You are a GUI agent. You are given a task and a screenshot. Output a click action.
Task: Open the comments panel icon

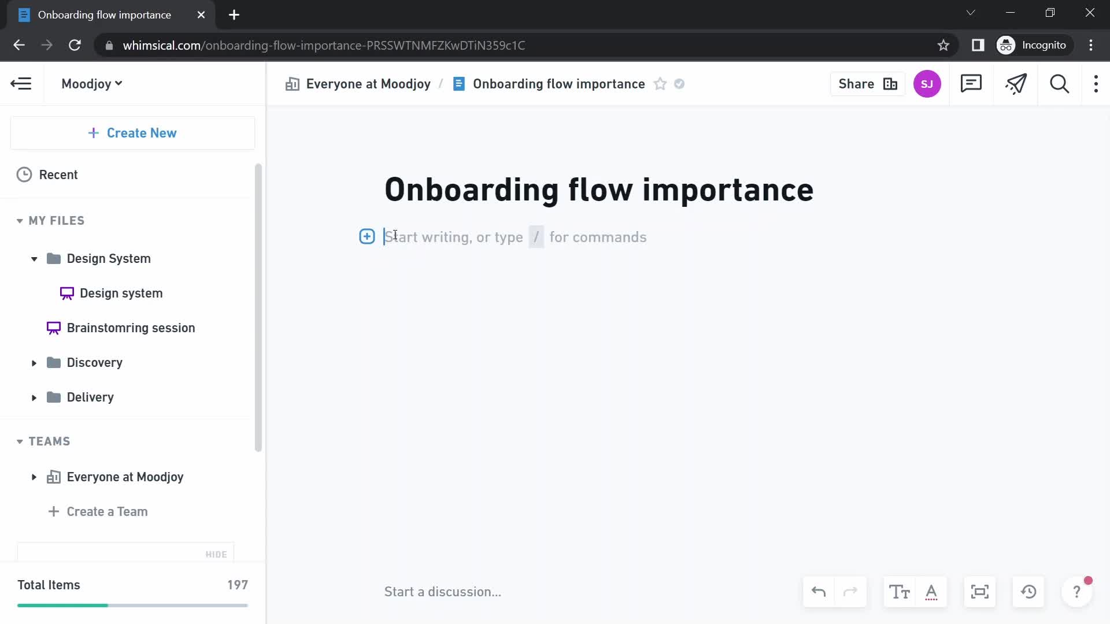pyautogui.click(x=971, y=84)
